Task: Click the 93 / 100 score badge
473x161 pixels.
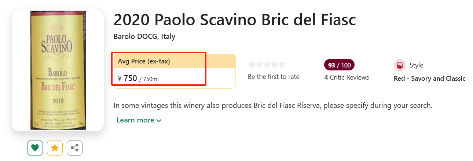Action: point(339,65)
